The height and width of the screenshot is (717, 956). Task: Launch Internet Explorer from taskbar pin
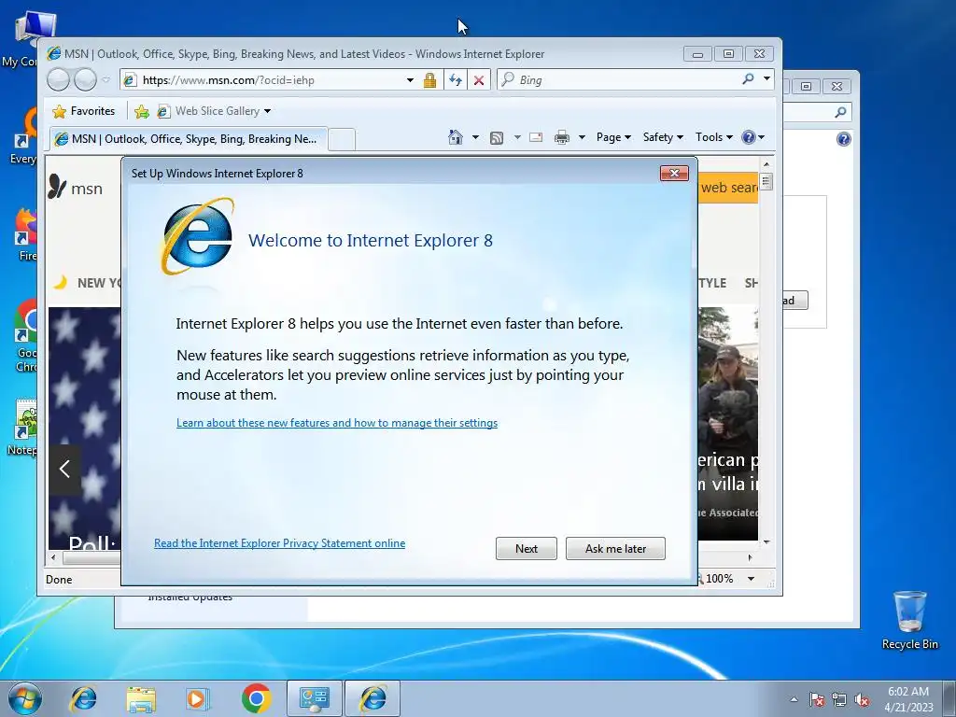click(x=83, y=698)
